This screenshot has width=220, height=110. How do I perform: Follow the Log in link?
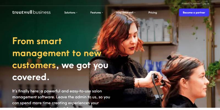(x=206, y=4)
